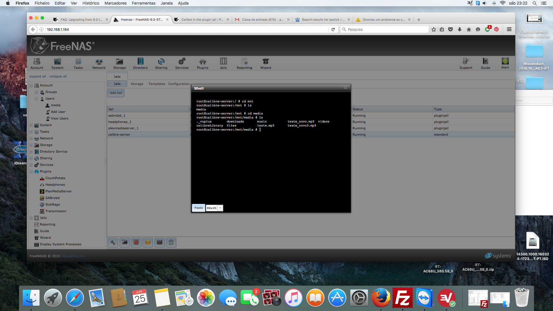Viewport: 553px width, 311px height.
Task: Open Plugins in the FreeNAS top toolbar
Action: (x=202, y=64)
